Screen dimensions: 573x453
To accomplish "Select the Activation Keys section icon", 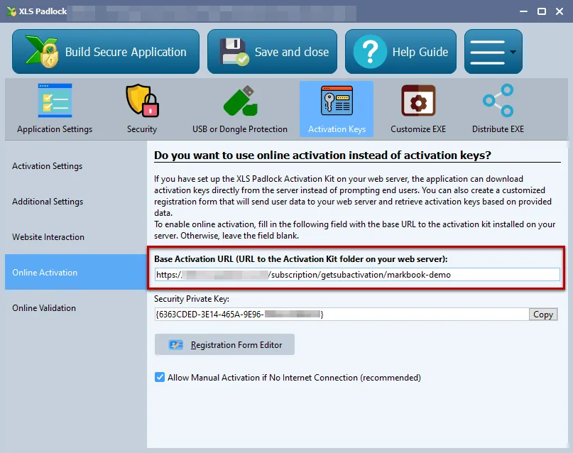I will [x=337, y=109].
